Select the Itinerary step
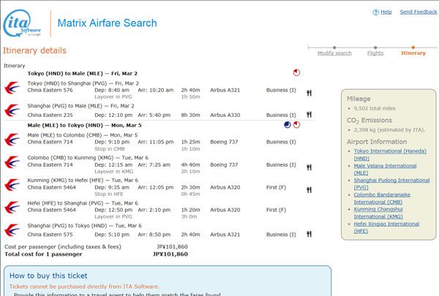The height and width of the screenshot is (296, 439). point(413,53)
